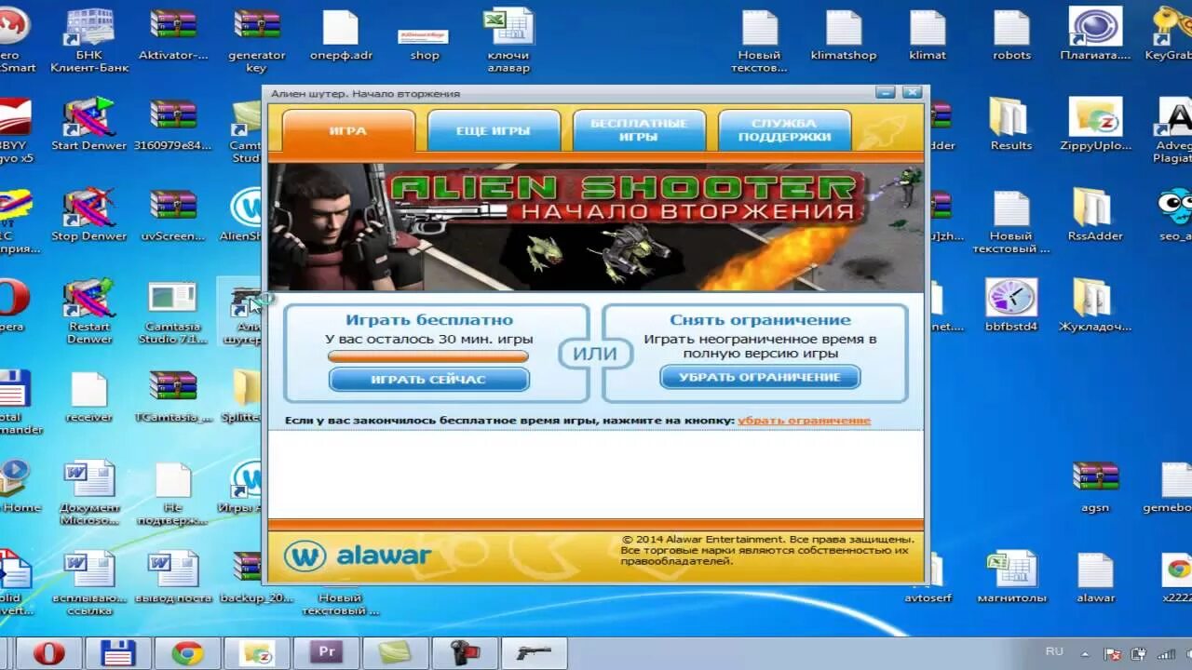The image size is (1192, 670).
Task: Select the Start Denwer shortcut
Action: (x=89, y=126)
